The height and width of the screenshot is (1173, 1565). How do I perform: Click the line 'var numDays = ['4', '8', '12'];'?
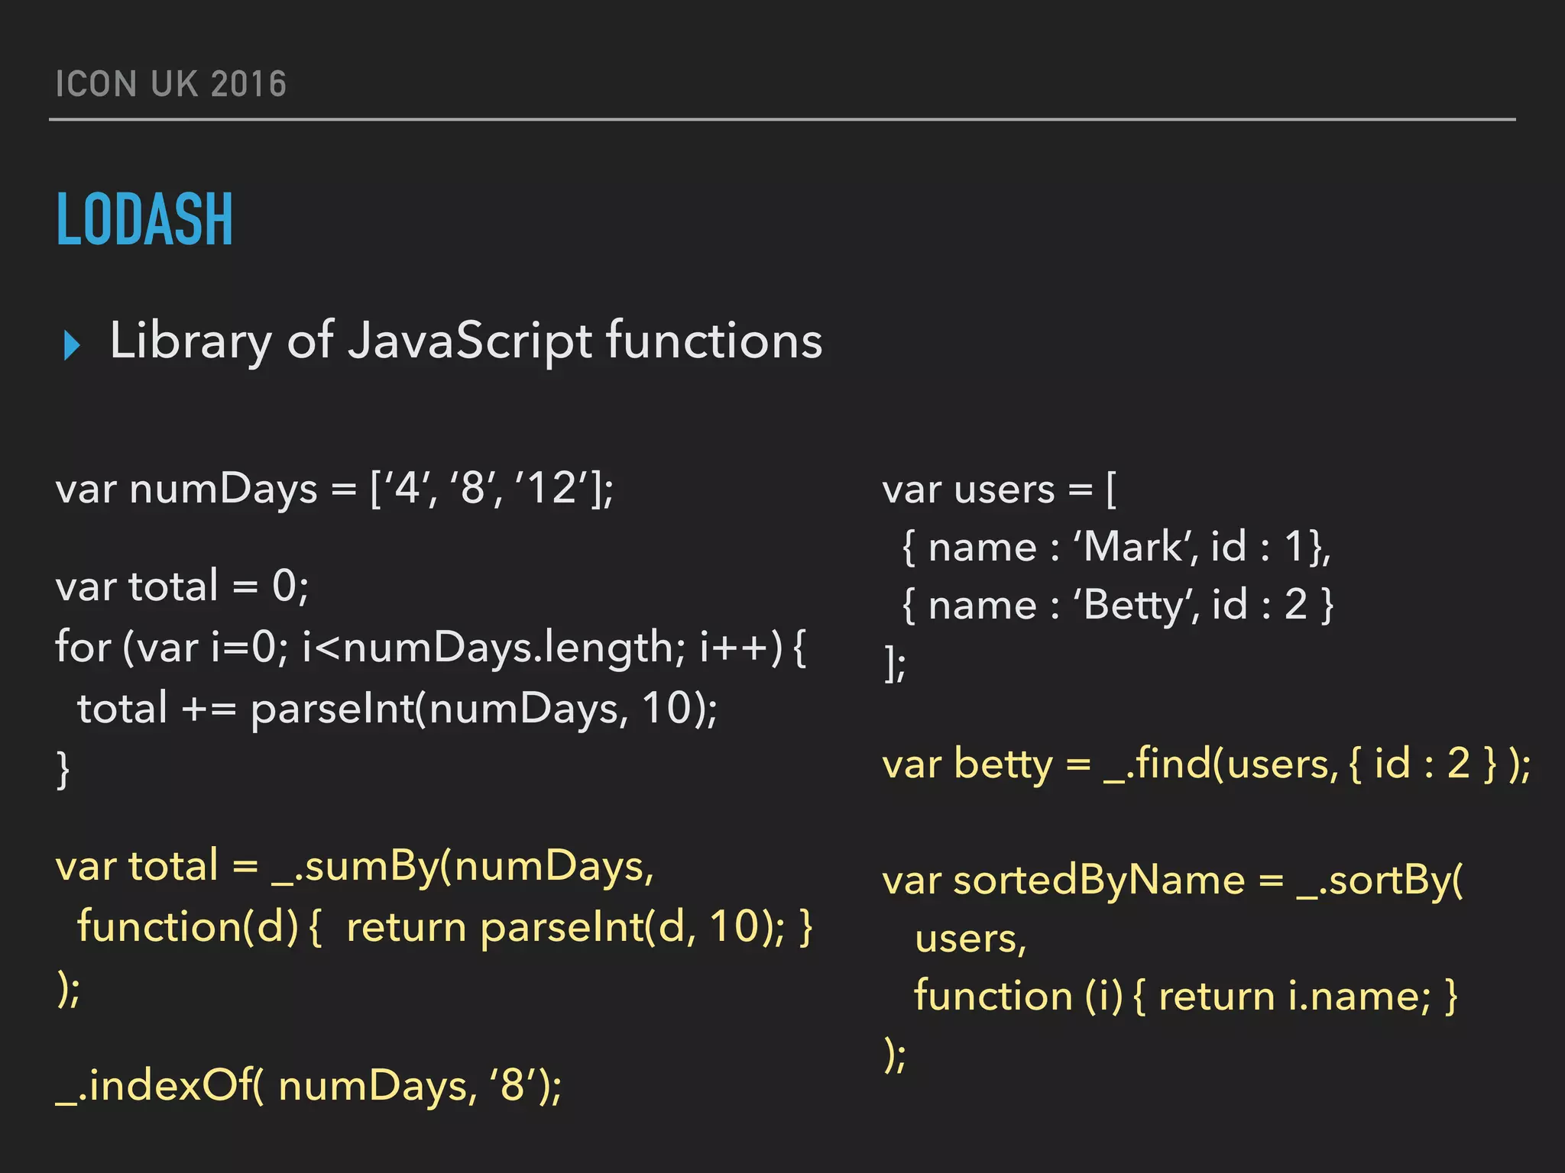(x=334, y=489)
